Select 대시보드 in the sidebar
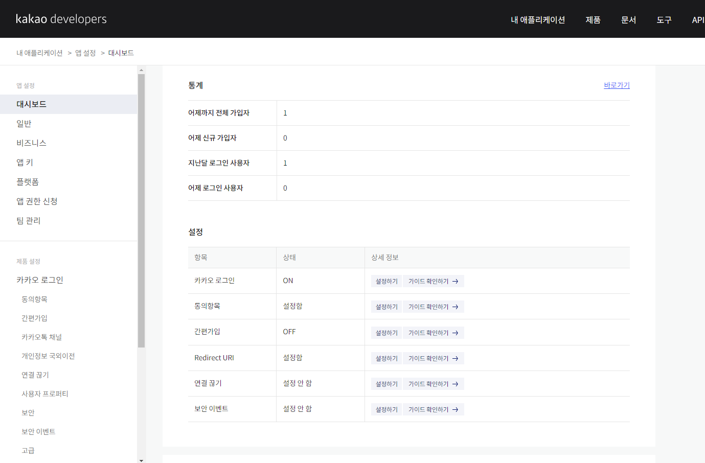The width and height of the screenshot is (705, 463). [x=69, y=104]
